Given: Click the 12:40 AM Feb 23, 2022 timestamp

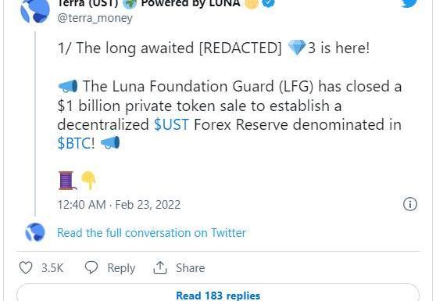Looking at the screenshot, I should [x=119, y=205].
